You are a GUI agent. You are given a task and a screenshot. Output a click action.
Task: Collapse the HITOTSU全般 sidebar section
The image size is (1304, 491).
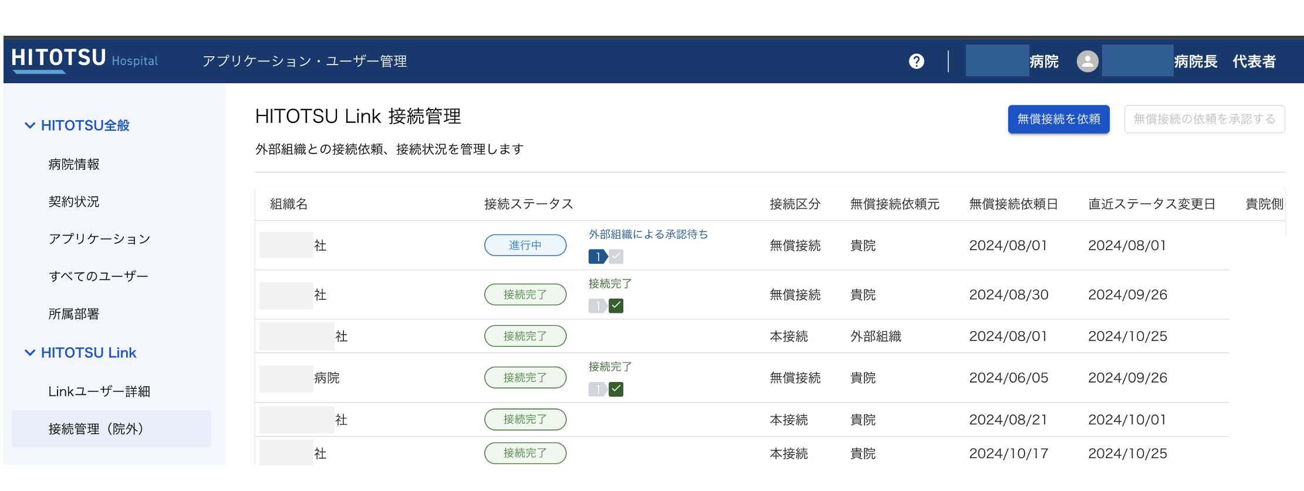(x=30, y=125)
